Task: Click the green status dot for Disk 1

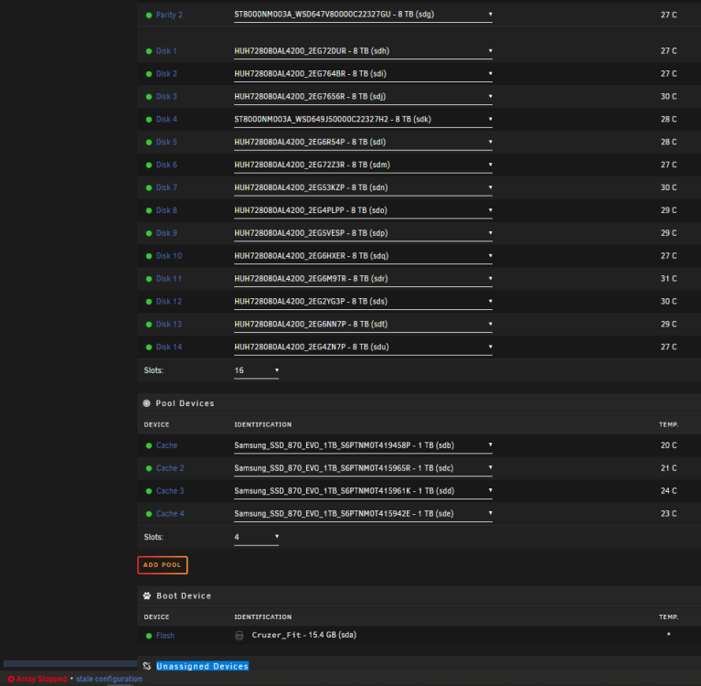Action: click(x=149, y=51)
